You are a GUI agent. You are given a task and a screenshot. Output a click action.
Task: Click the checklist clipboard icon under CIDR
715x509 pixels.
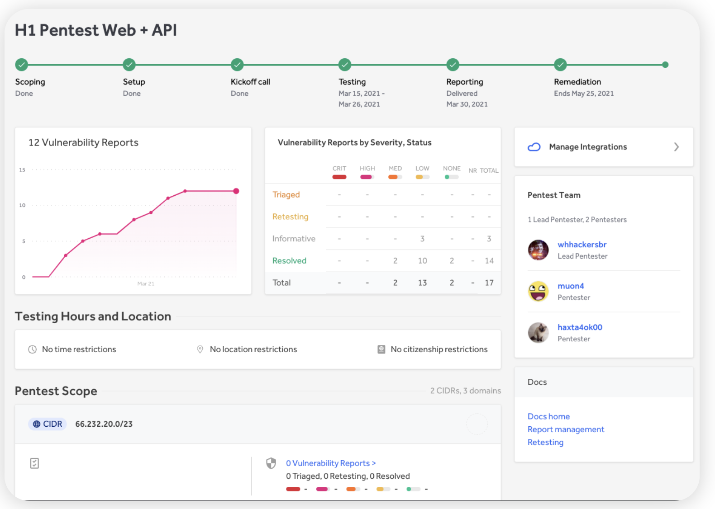point(34,463)
